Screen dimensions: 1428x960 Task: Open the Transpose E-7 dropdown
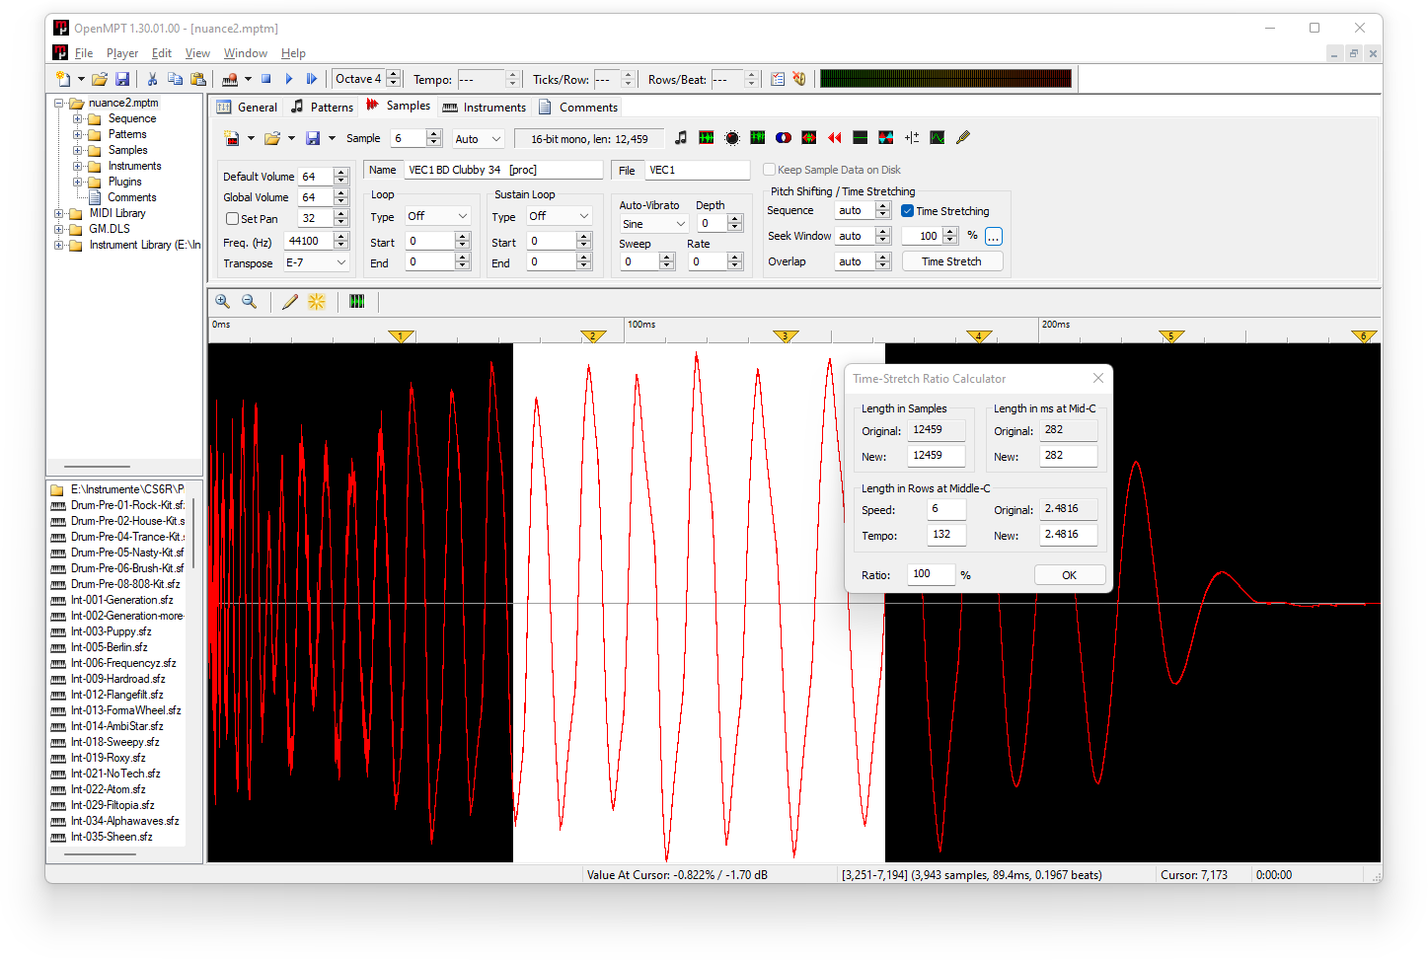(x=317, y=262)
